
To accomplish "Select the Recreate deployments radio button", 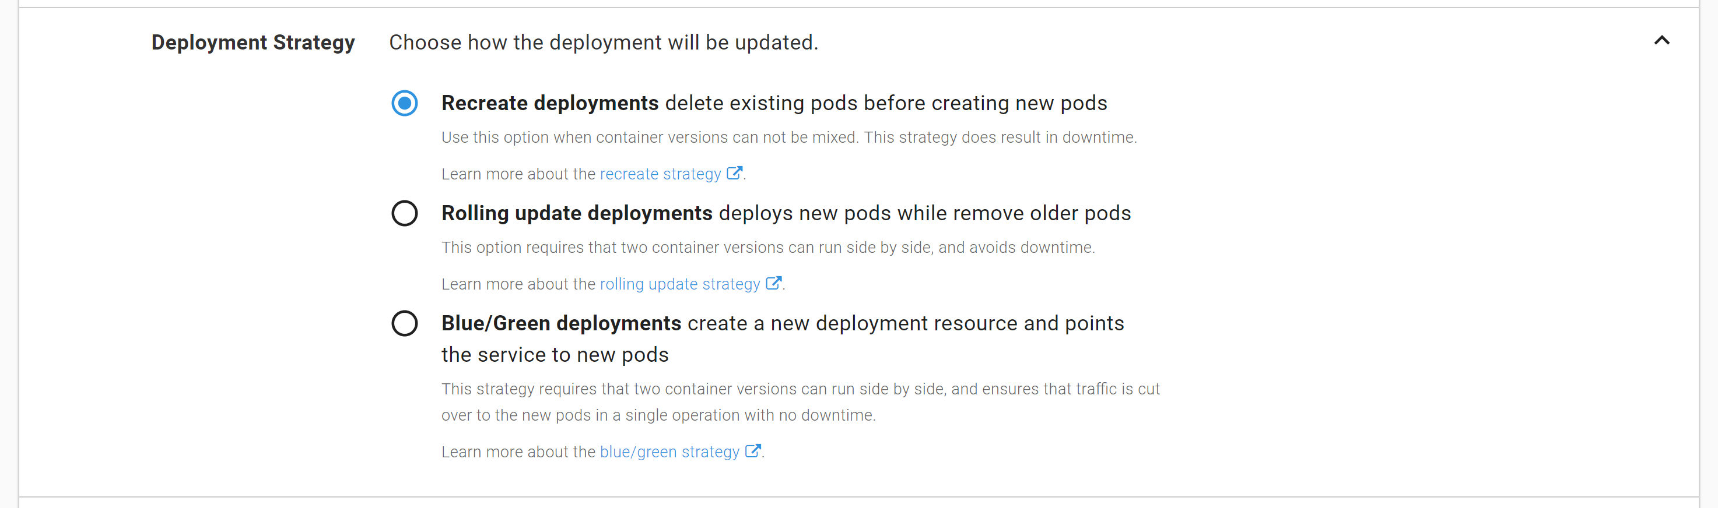I will 404,103.
